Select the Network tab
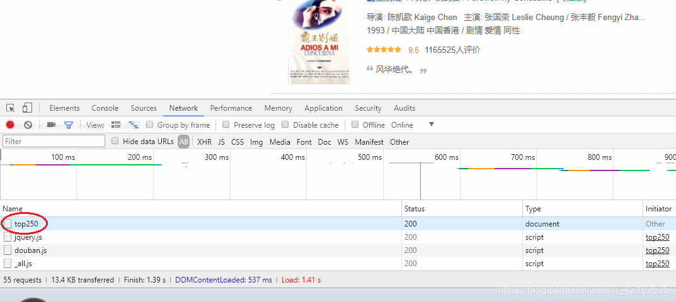This screenshot has height=302, width=676. click(x=184, y=108)
